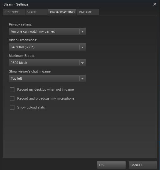
Task: Open the Privacy setting dropdown
Action: point(47,31)
